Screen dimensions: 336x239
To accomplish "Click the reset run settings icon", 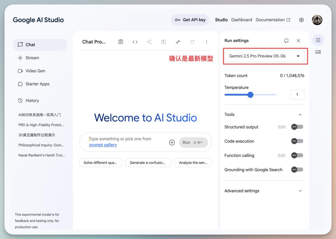I will tap(287, 41).
